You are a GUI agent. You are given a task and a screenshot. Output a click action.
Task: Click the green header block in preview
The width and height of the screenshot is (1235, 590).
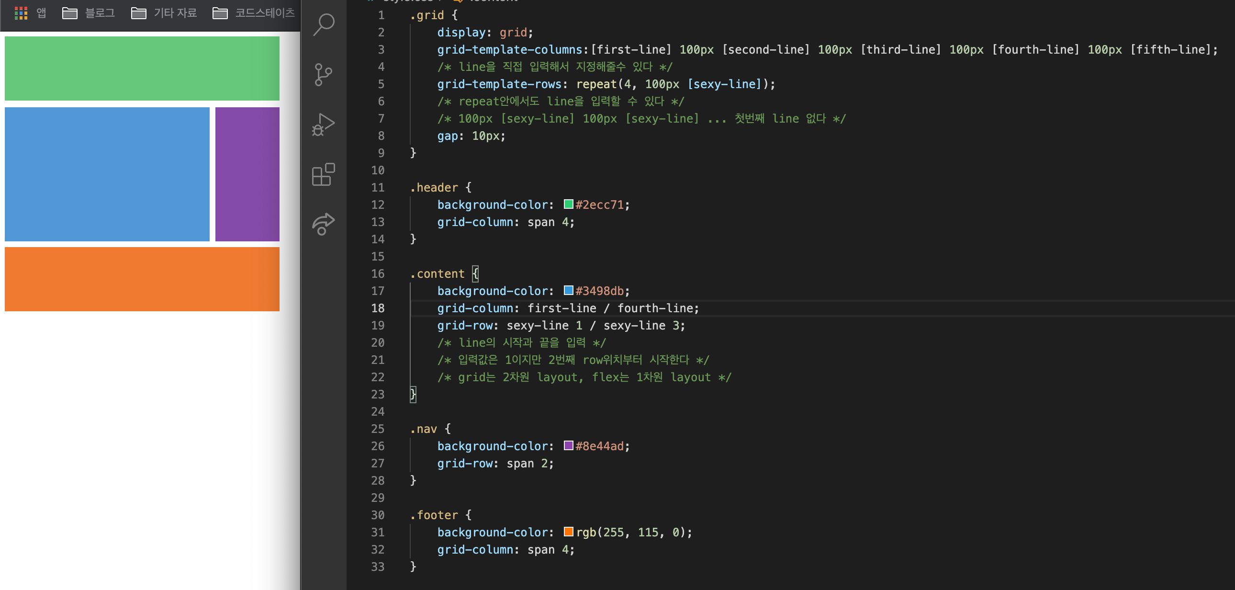click(142, 68)
